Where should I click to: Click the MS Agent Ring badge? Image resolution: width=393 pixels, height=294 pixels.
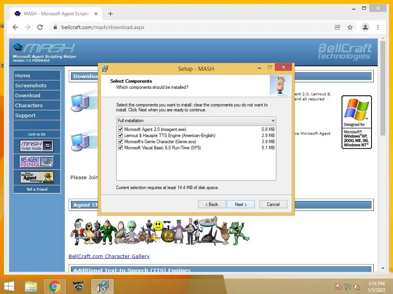[x=37, y=162]
